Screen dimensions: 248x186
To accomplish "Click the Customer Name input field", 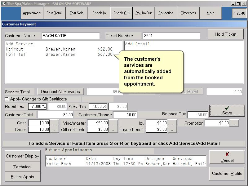I will tap(71, 36).
